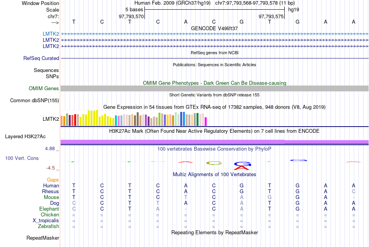The height and width of the screenshot is (247, 369).
Task: Select the Dog alignment row label
Action: (54, 203)
